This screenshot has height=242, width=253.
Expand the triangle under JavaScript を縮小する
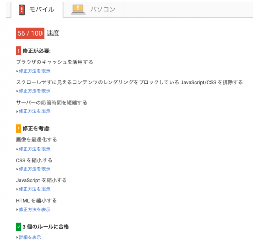click(17, 189)
